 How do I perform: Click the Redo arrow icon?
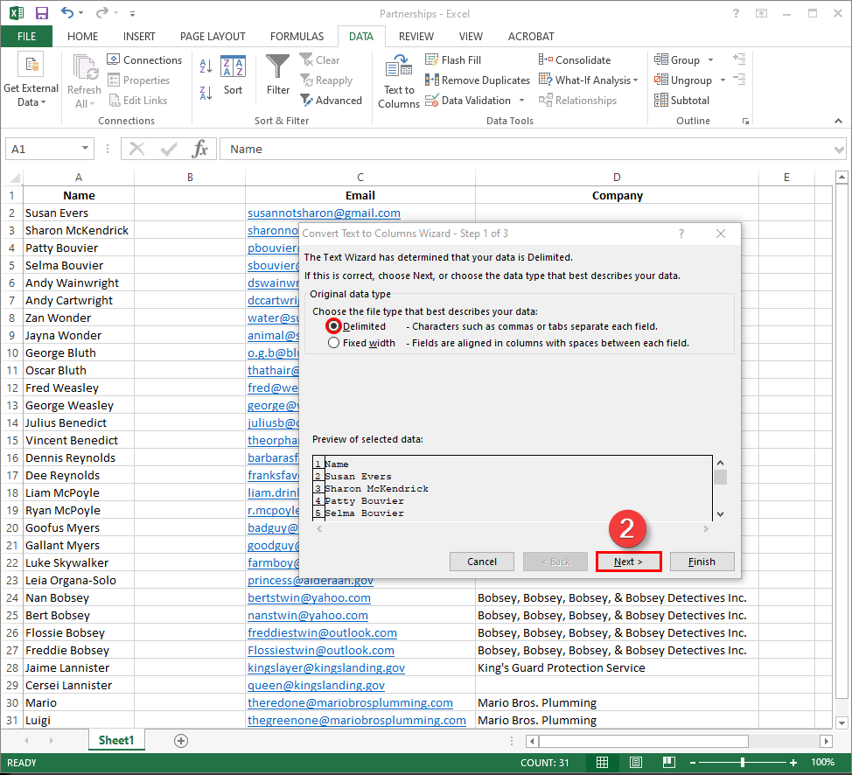[101, 13]
